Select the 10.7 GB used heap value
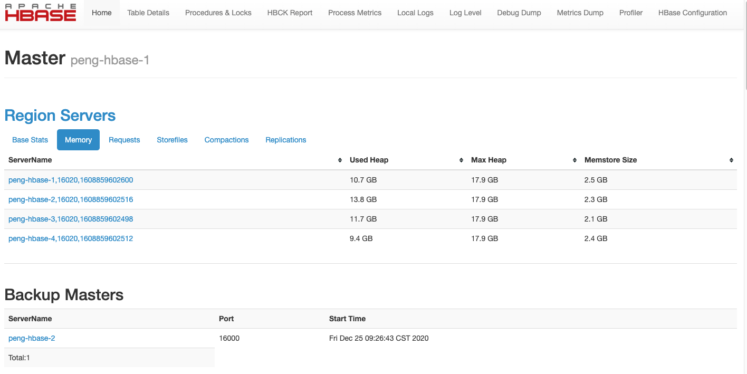This screenshot has height=374, width=747. (363, 180)
